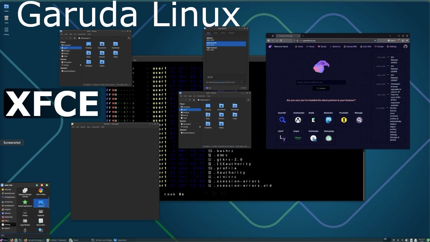The height and width of the screenshot is (242, 430).
Task: Click the Add button in Appearance
Action: pos(210,77)
